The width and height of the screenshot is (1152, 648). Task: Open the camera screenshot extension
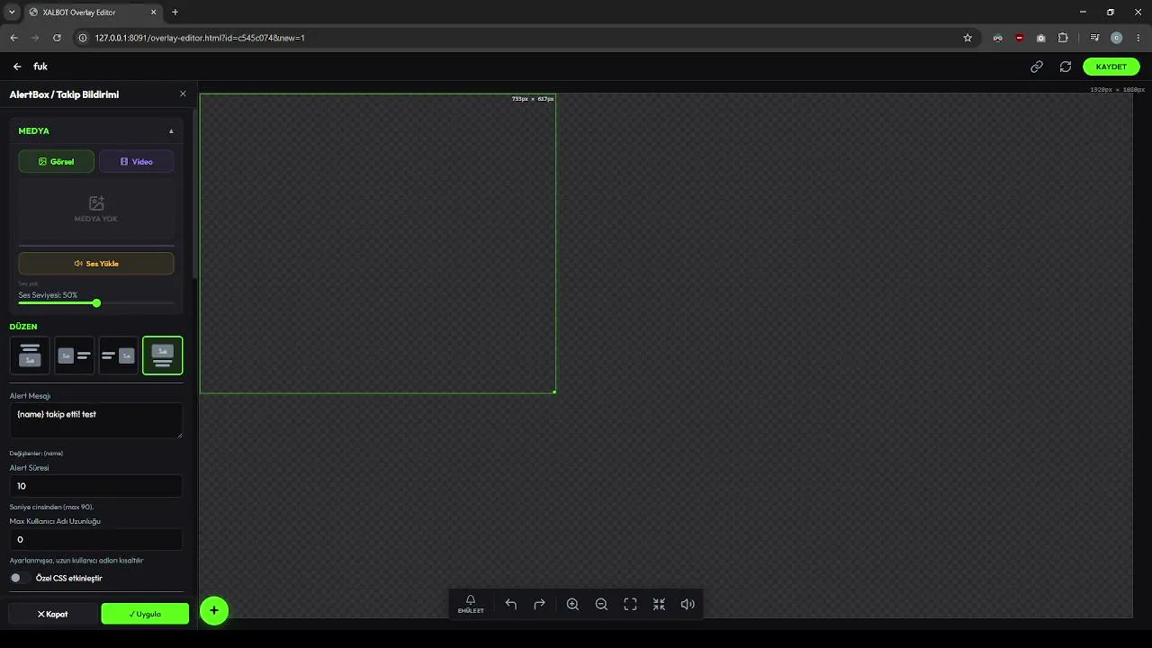coord(1041,38)
